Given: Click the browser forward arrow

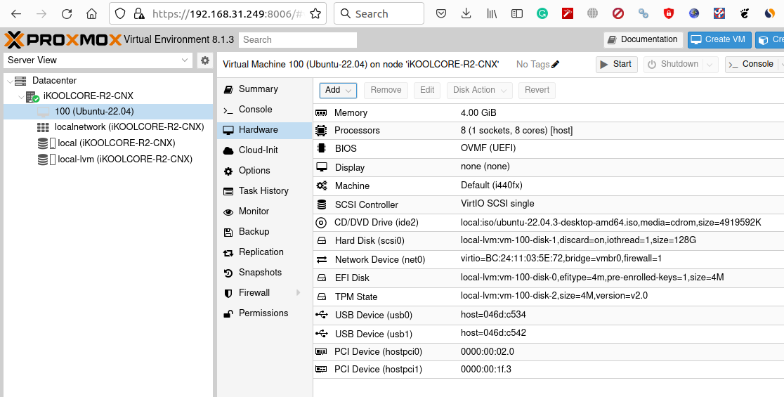Looking at the screenshot, I should pos(41,14).
